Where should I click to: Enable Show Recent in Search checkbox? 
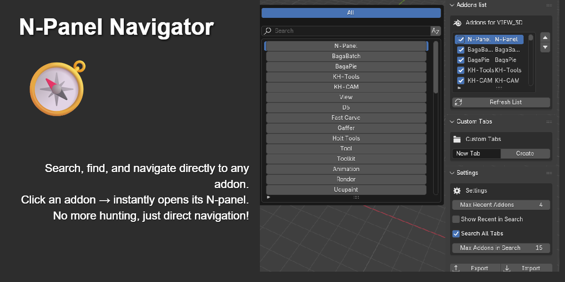point(456,219)
